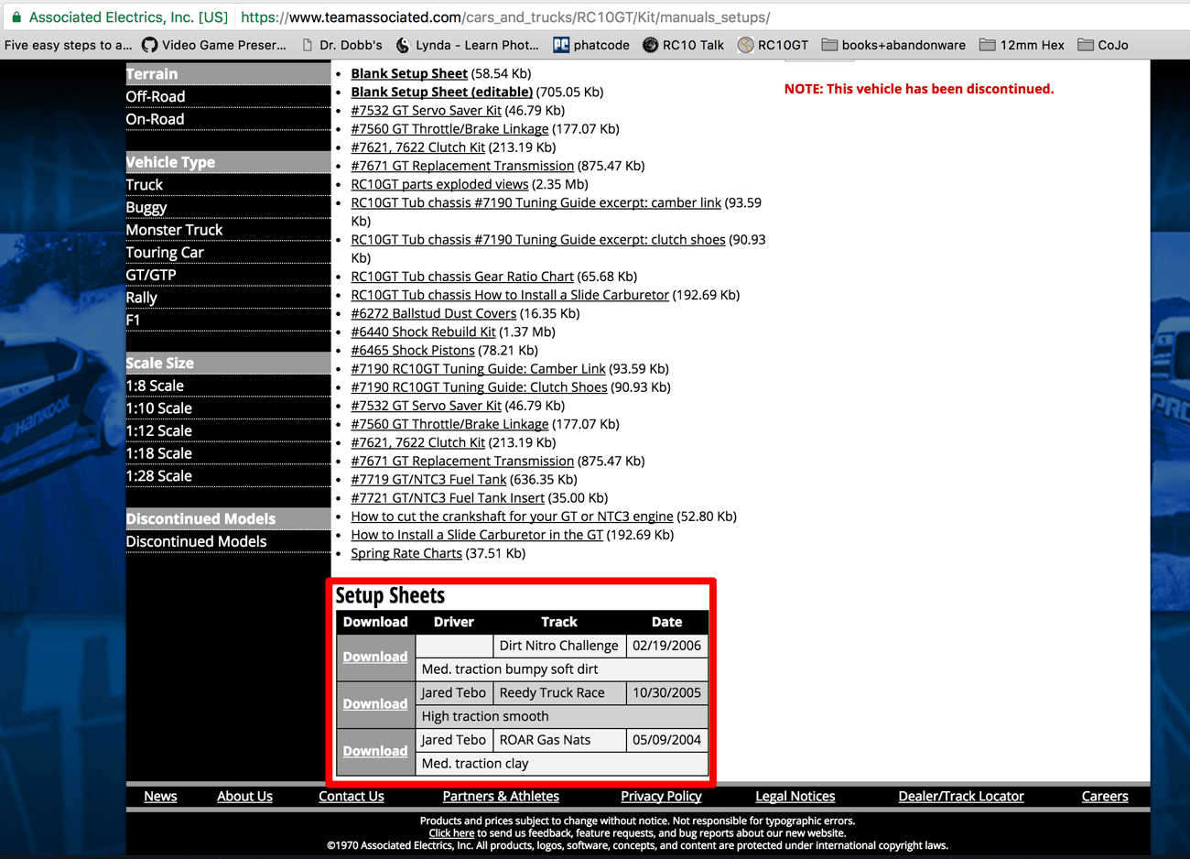1190x859 pixels.
Task: Click the Med. traction clay description
Action: (x=475, y=764)
